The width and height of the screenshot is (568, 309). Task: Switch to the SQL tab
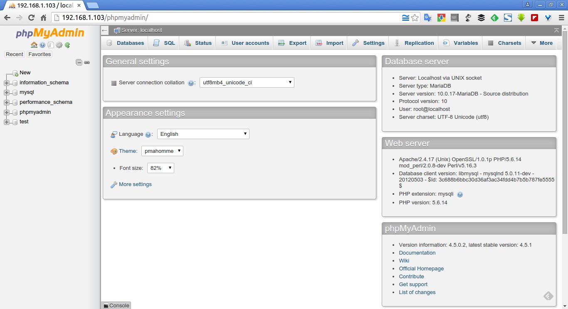[x=164, y=43]
